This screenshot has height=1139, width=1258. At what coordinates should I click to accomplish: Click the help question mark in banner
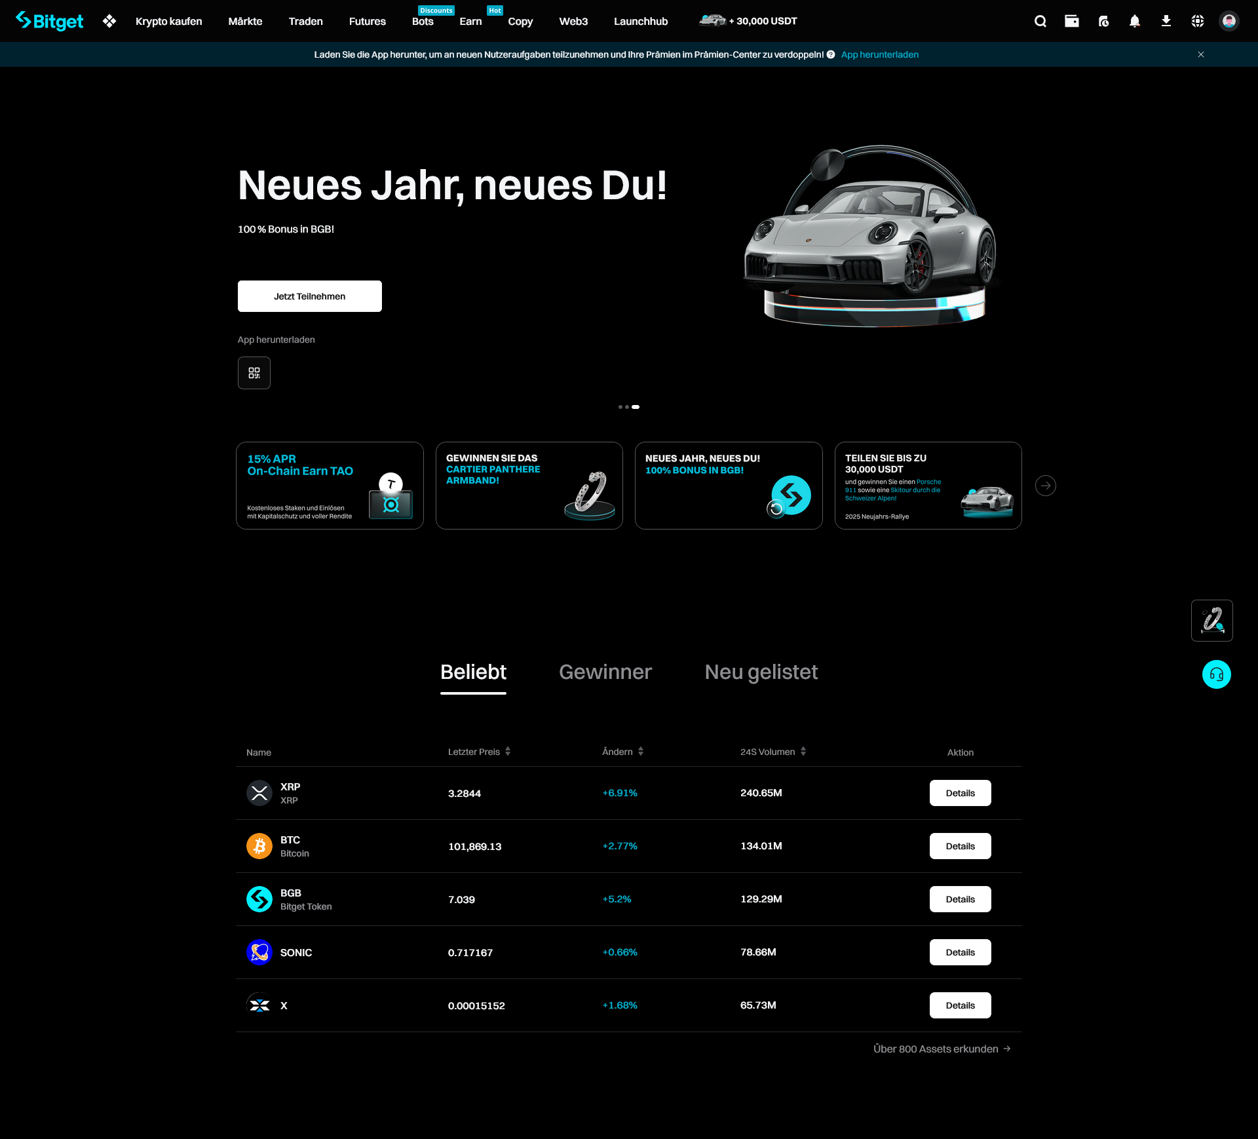(831, 54)
